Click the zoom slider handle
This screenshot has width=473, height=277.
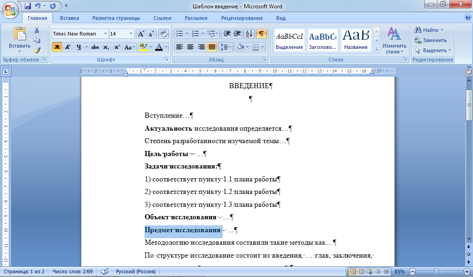[436, 271]
